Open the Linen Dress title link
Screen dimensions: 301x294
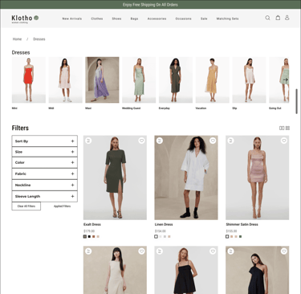click(164, 224)
